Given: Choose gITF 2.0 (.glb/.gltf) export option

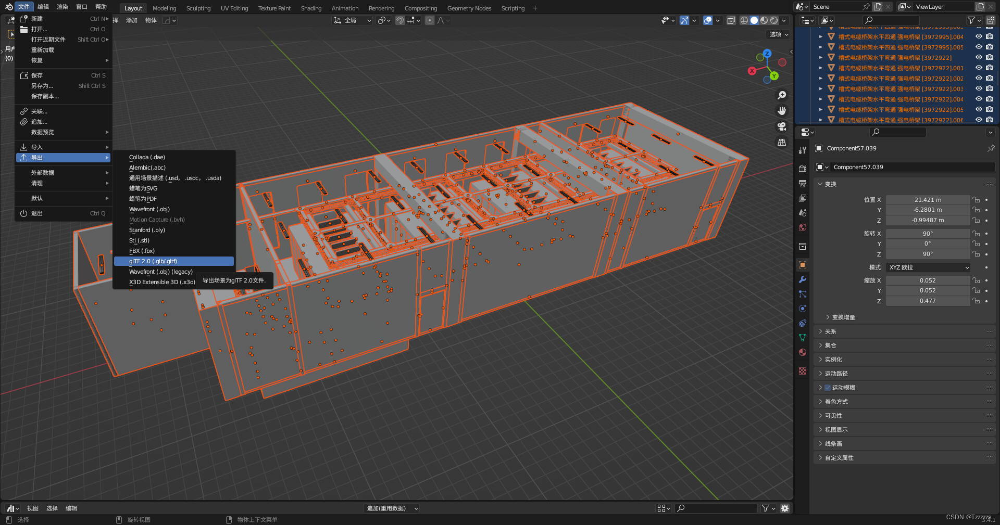Looking at the screenshot, I should (153, 261).
